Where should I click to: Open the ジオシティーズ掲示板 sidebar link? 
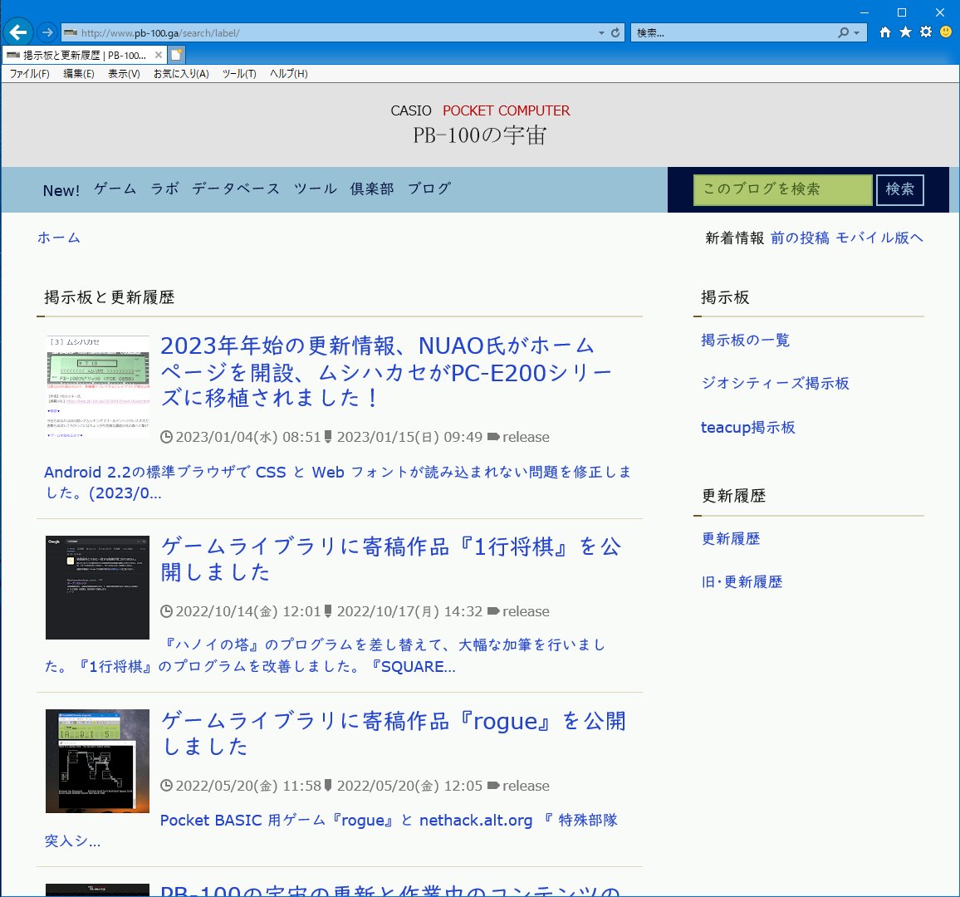point(775,384)
